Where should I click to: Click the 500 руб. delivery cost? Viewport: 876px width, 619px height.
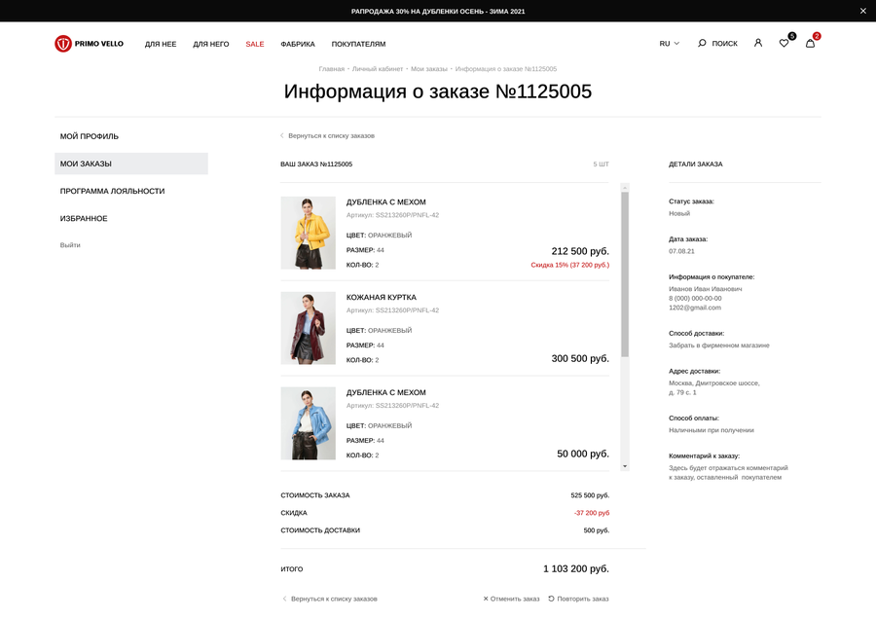(x=596, y=530)
